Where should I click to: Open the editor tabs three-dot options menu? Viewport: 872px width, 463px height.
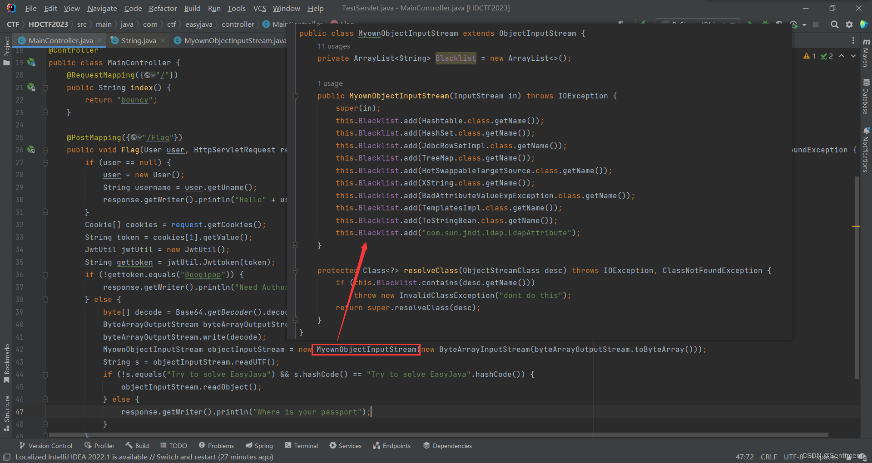pyautogui.click(x=853, y=40)
